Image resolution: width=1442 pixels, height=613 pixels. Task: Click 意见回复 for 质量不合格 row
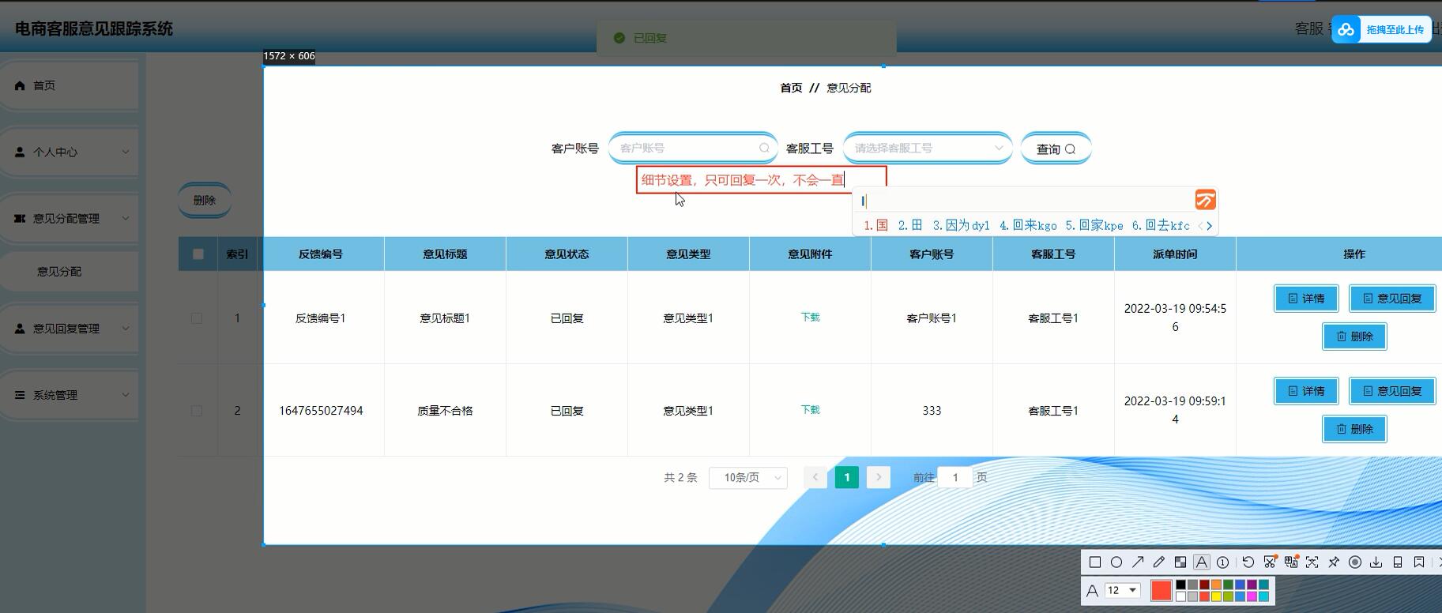(1392, 391)
